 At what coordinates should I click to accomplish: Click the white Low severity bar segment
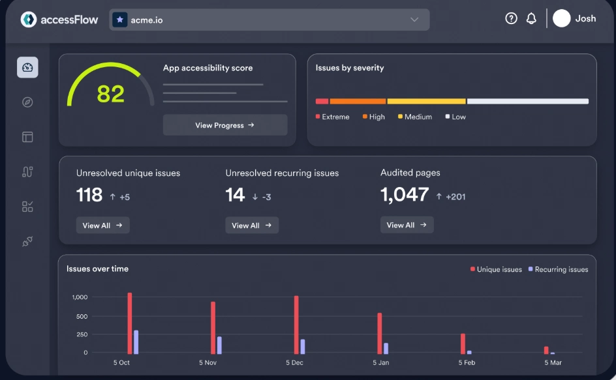528,101
